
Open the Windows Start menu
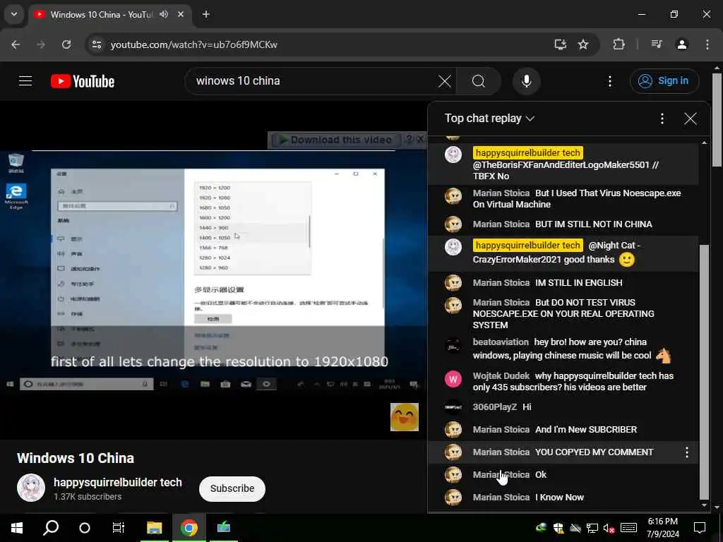pyautogui.click(x=17, y=528)
